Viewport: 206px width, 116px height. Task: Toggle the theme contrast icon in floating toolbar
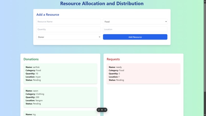[x=102, y=110]
